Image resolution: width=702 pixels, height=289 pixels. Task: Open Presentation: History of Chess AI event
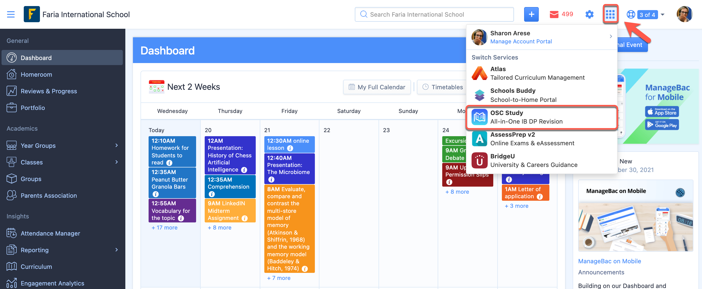click(x=230, y=155)
